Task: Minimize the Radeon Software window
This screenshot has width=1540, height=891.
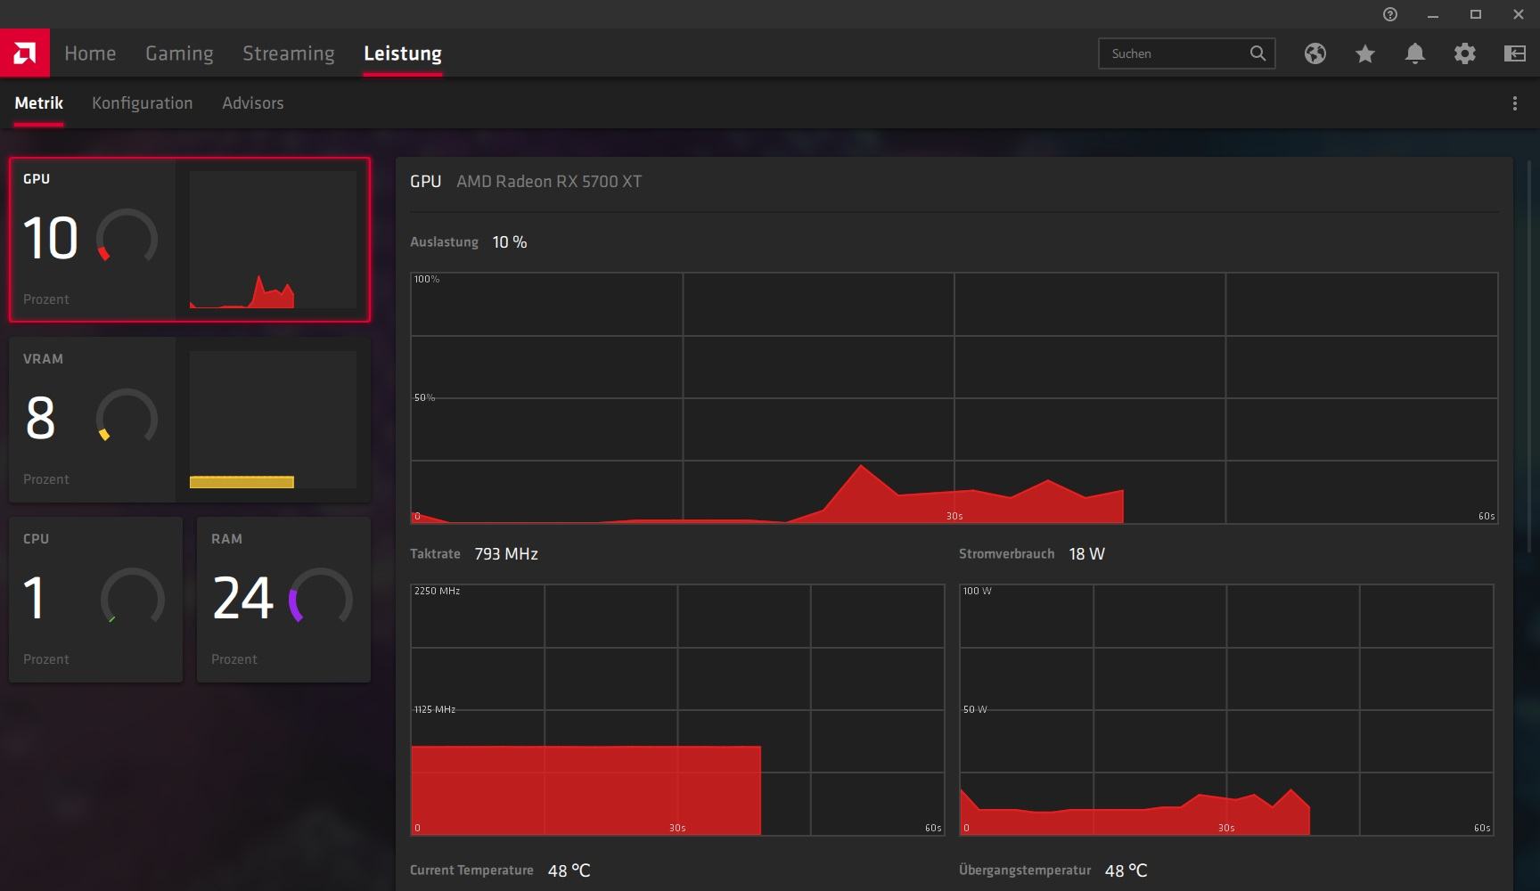Action: pyautogui.click(x=1433, y=14)
